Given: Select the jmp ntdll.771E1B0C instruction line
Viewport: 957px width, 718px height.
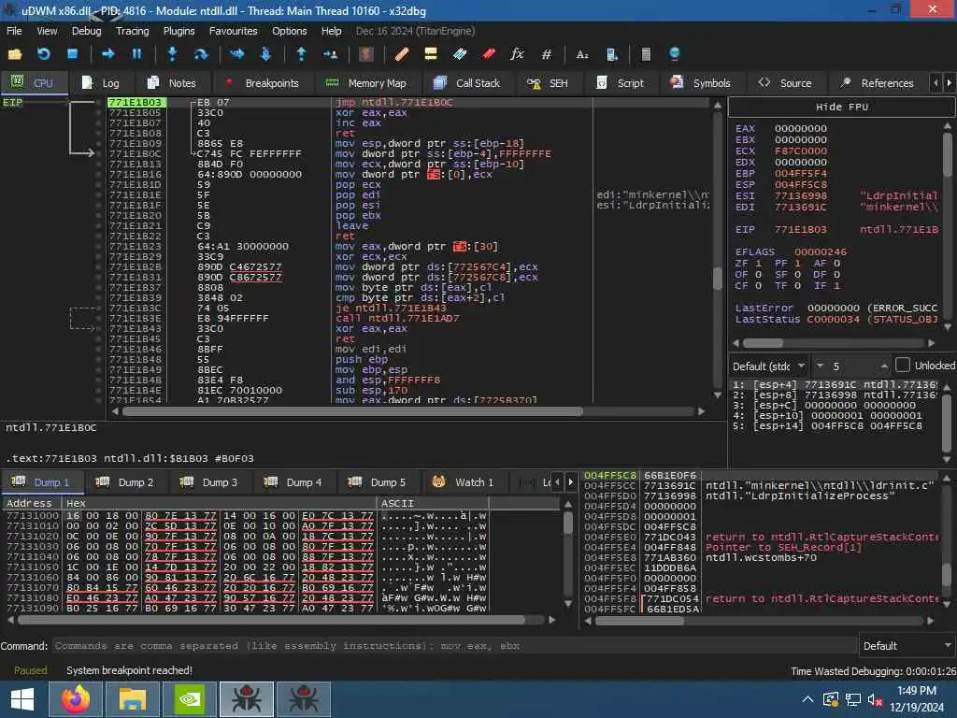Looking at the screenshot, I should (x=393, y=103).
